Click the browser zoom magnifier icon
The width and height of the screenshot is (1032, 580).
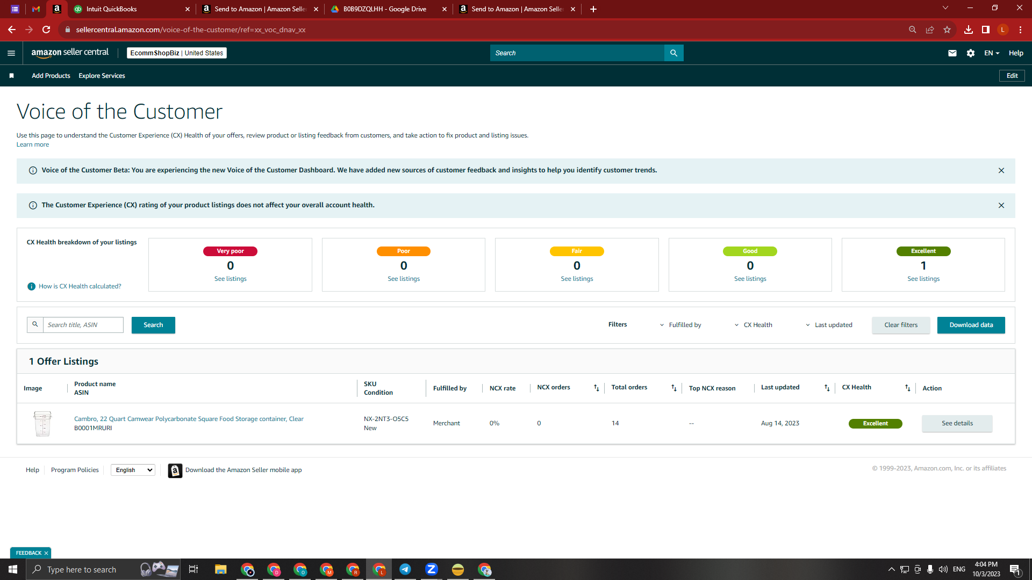(x=913, y=30)
